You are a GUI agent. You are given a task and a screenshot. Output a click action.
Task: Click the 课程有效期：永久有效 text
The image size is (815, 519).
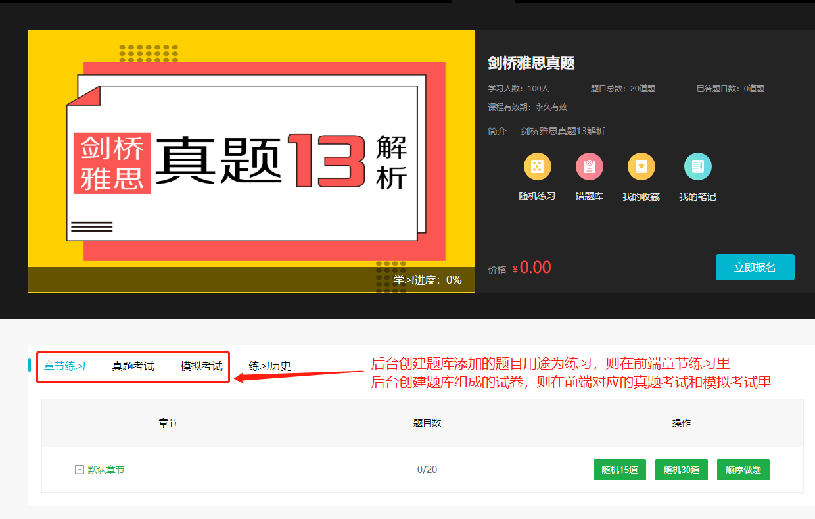pyautogui.click(x=527, y=107)
